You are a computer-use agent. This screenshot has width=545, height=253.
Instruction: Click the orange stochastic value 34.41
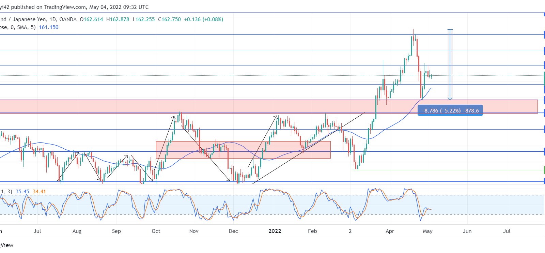(x=39, y=192)
